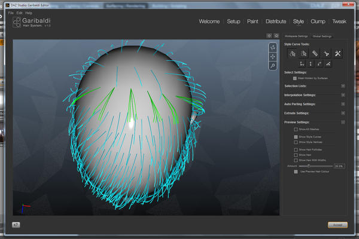Image resolution: width=359 pixels, height=239 pixels.
Task: Toggle Show Style Curves checkbox
Action: pos(296,137)
